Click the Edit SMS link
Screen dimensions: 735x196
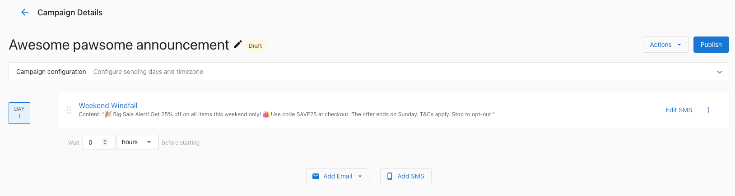coord(679,110)
